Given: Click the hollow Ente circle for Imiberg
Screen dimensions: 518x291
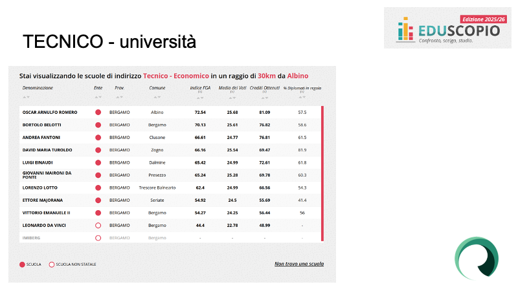Looking at the screenshot, I should [x=98, y=238].
